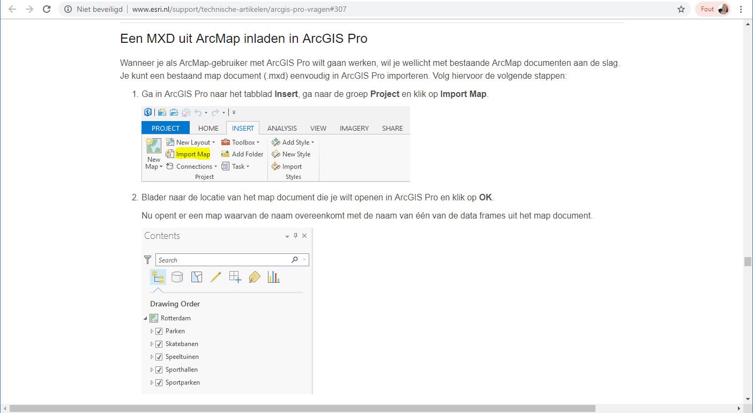Image resolution: width=753 pixels, height=413 pixels.
Task: Select List By Charts bar icon
Action: pos(274,277)
